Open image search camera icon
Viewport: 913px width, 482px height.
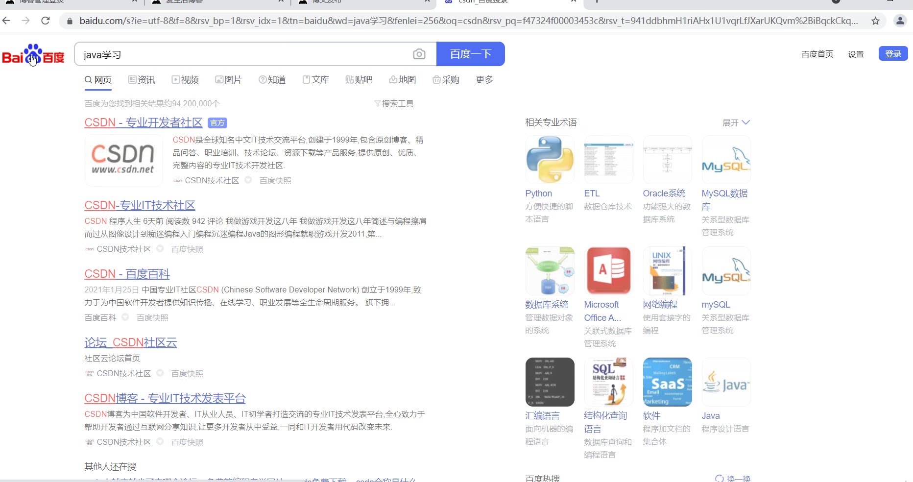click(x=419, y=54)
